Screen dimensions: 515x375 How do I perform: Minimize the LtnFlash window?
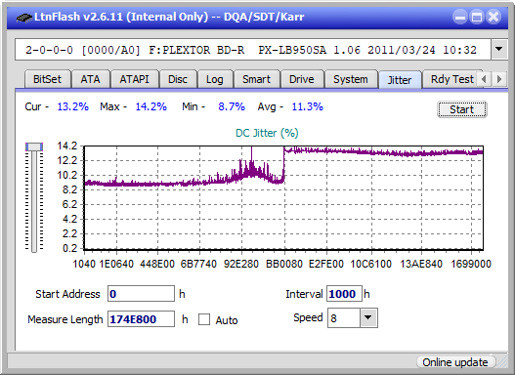tap(460, 17)
